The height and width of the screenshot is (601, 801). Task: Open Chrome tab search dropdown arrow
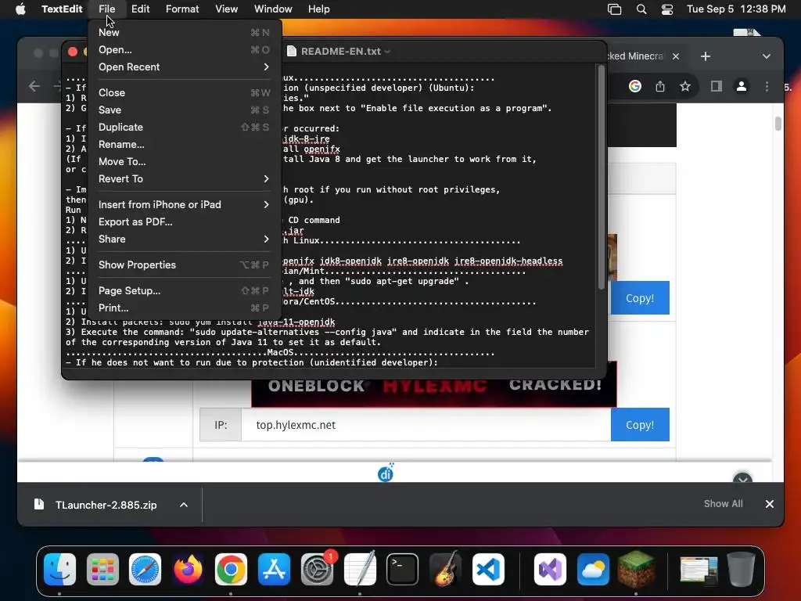767,56
